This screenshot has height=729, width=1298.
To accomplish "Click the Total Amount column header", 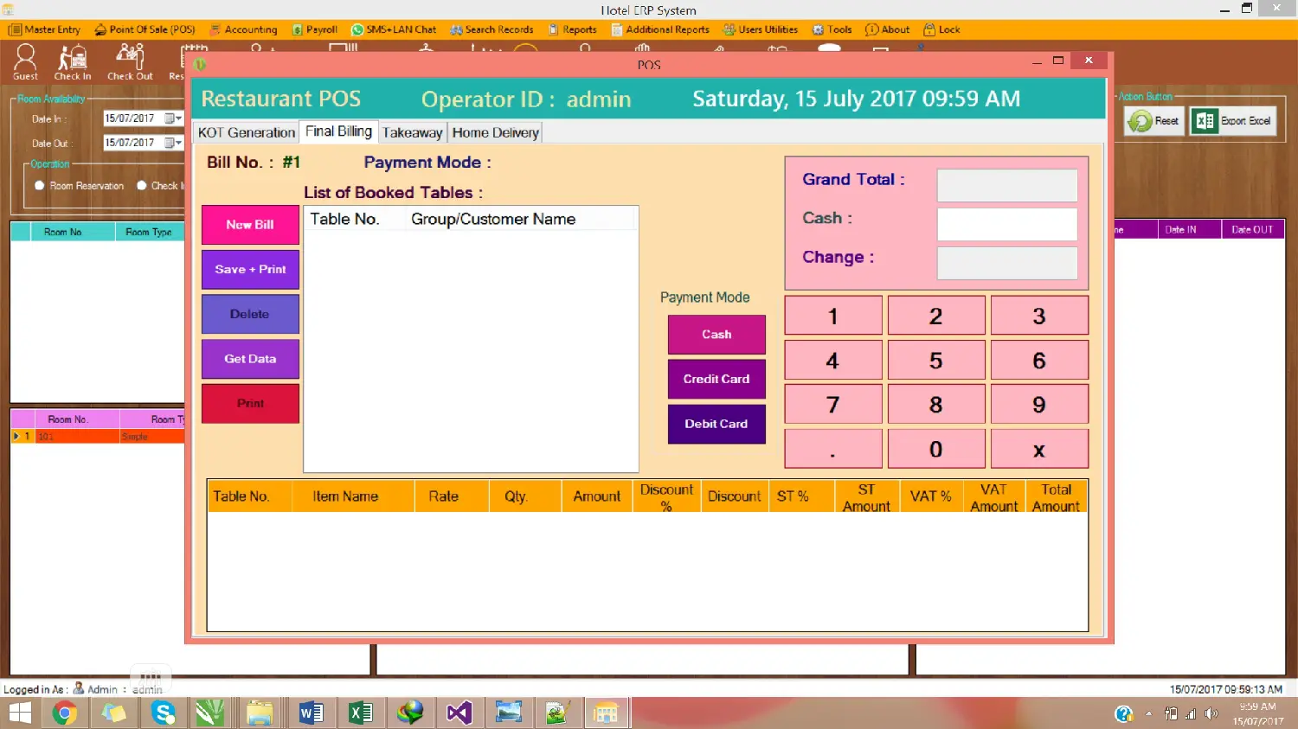I will [1057, 497].
